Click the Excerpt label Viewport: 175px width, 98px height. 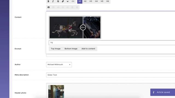point(18,49)
